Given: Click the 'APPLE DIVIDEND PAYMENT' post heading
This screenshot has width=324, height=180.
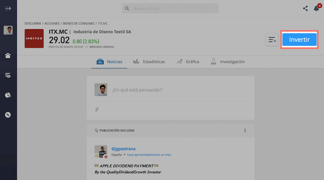Looking at the screenshot, I should click(126, 166).
